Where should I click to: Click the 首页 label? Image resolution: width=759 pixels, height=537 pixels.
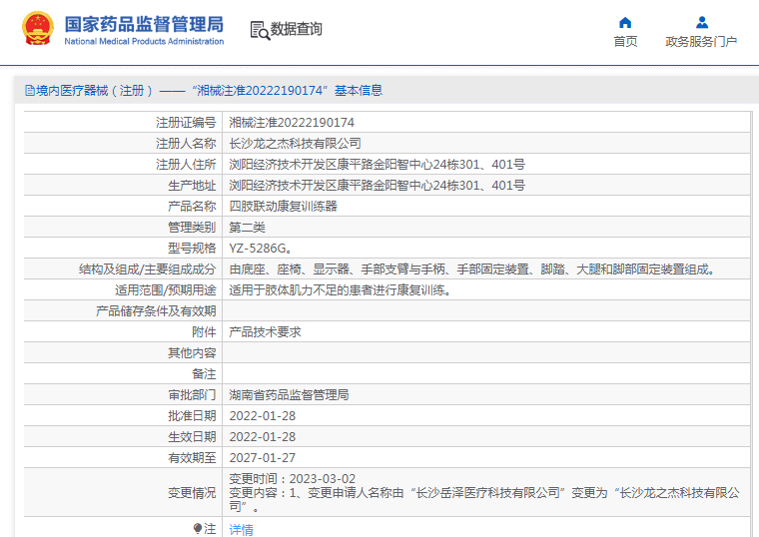(x=625, y=42)
